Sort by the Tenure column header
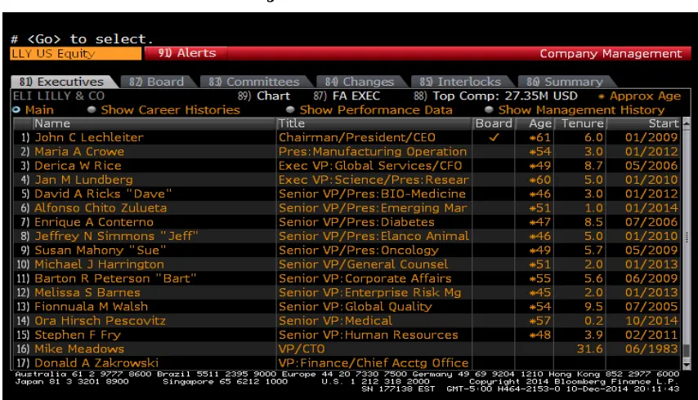 coord(582,123)
